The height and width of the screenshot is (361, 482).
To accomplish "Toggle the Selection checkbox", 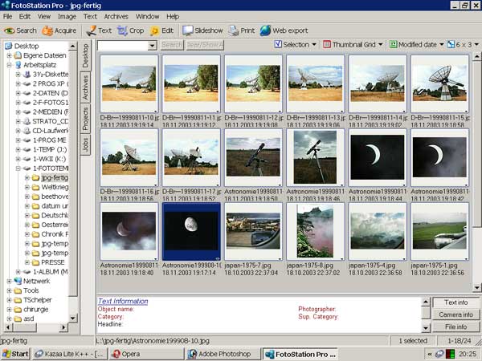I will click(x=278, y=45).
